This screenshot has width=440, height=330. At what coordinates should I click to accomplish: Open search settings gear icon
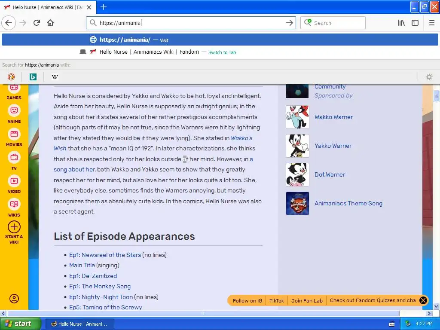[x=429, y=77]
